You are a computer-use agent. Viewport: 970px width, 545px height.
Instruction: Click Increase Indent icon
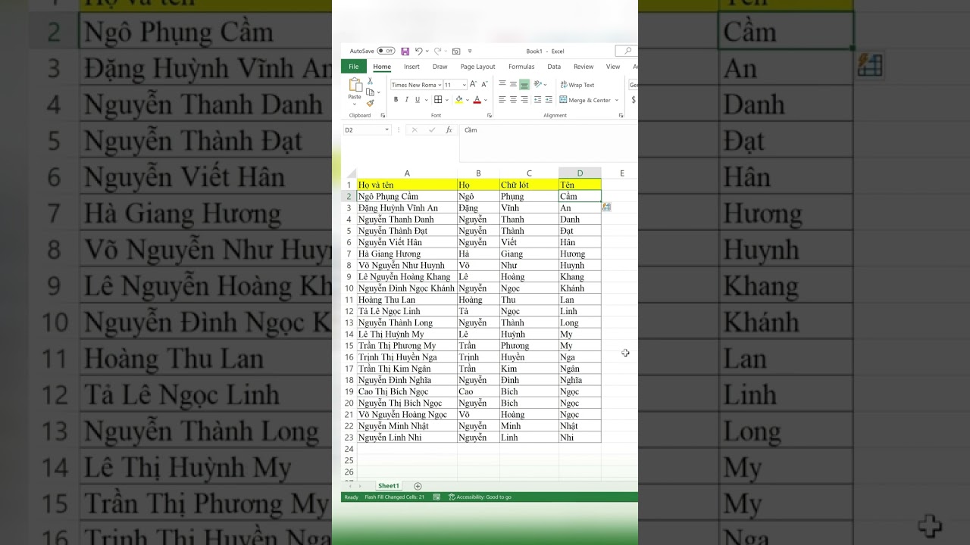[549, 100]
